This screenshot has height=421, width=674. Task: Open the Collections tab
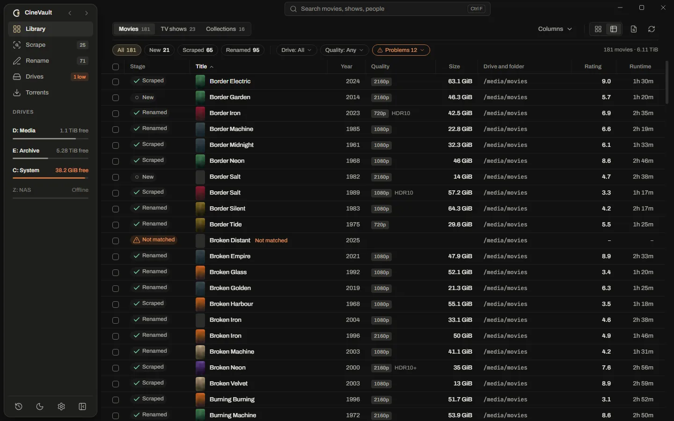pyautogui.click(x=225, y=29)
